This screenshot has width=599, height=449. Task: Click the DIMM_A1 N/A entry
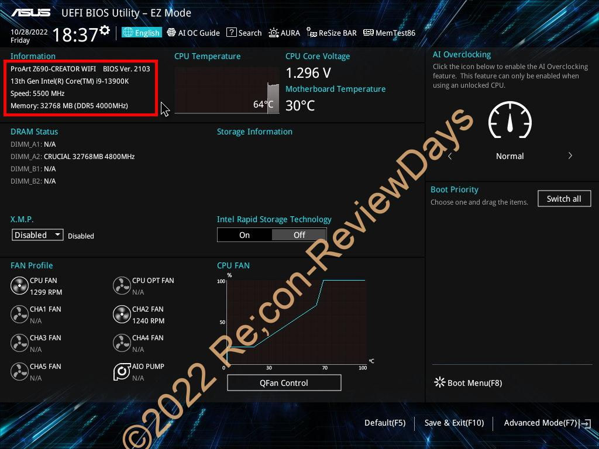(33, 144)
